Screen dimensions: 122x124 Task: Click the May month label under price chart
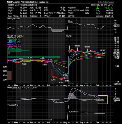[16, 86]
